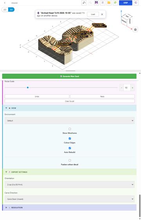Adjust the Noise Scale slider handle
The width and height of the screenshot is (141, 220).
pos(28,88)
